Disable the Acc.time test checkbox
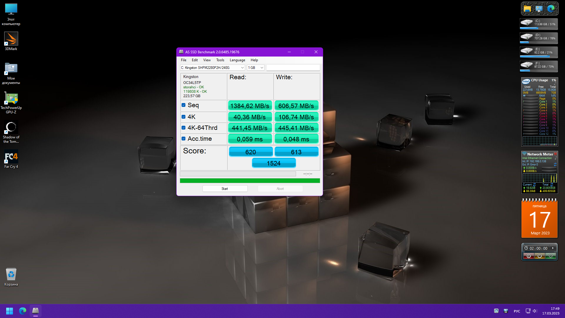 (184, 139)
